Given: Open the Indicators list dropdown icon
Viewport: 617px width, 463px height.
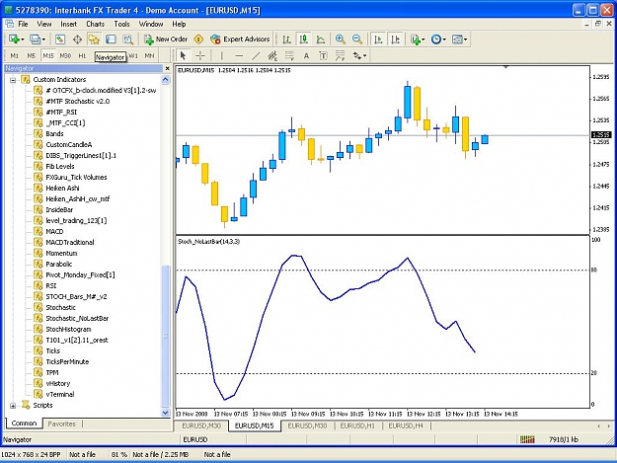Looking at the screenshot, I should pyautogui.click(x=418, y=39).
